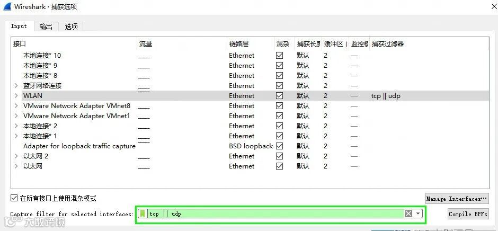Sort by the 捕获长度 column header
This screenshot has height=231, width=498.
click(308, 44)
